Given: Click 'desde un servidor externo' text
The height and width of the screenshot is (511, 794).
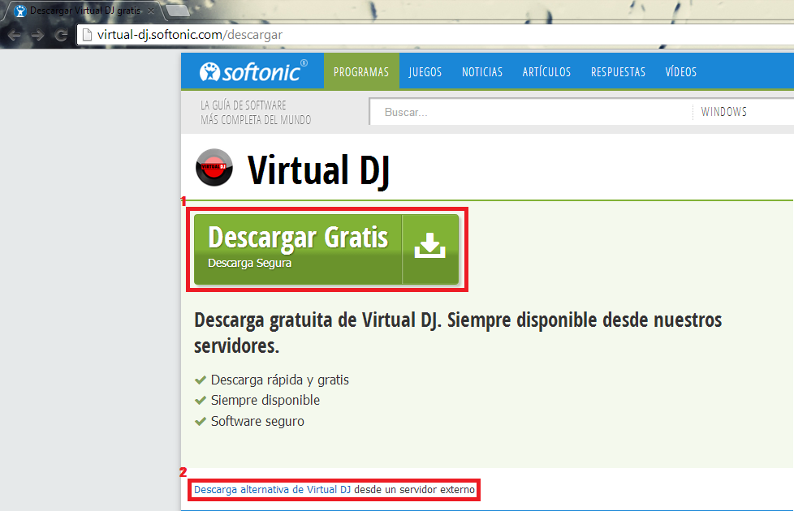Looking at the screenshot, I should pos(415,490).
